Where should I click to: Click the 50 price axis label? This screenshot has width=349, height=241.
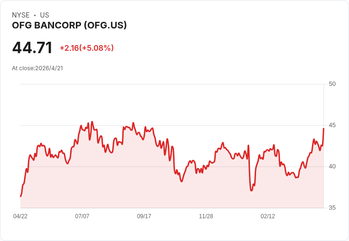(x=332, y=84)
